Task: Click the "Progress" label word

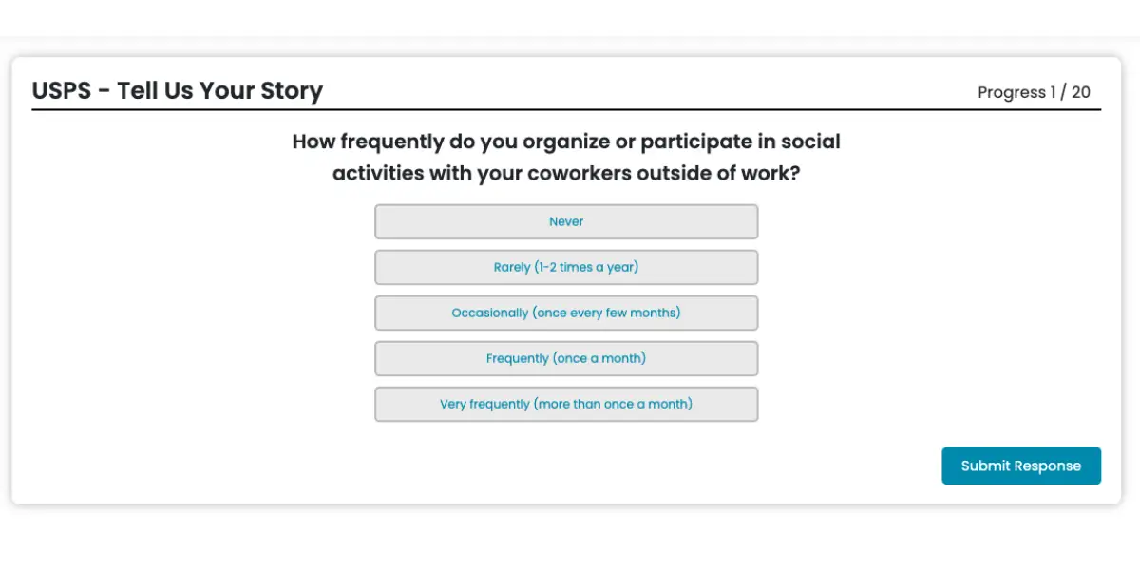Action: pos(1011,92)
